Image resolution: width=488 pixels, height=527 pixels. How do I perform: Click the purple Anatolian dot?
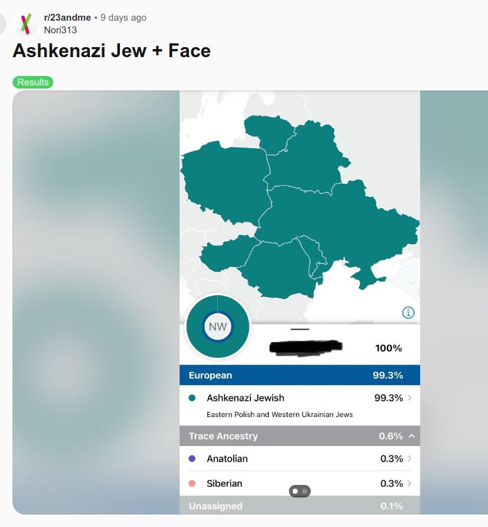pyautogui.click(x=192, y=459)
